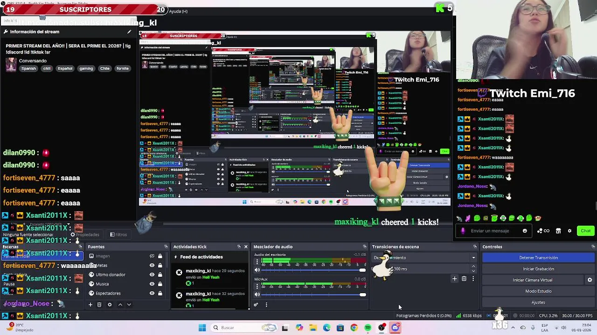This screenshot has width=597, height=335.
Task: Click the Propiedades gear button
Action: pyautogui.click(x=85, y=235)
